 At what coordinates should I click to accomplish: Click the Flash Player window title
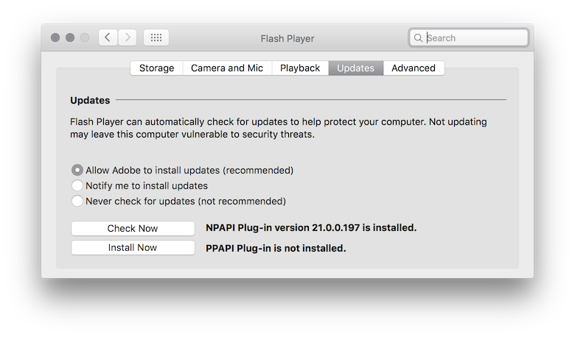pos(287,38)
